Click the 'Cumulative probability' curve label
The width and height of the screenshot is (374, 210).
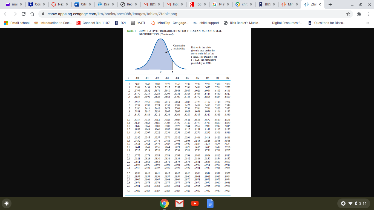[179, 47]
